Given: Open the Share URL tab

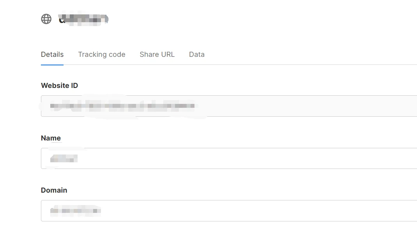Looking at the screenshot, I should click(157, 54).
